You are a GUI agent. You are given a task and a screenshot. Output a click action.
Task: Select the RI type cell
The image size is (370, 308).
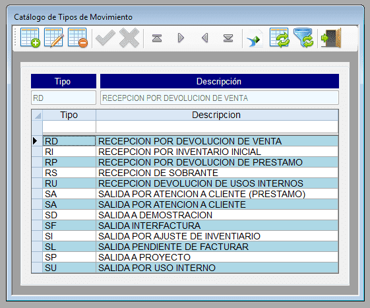(x=69, y=152)
